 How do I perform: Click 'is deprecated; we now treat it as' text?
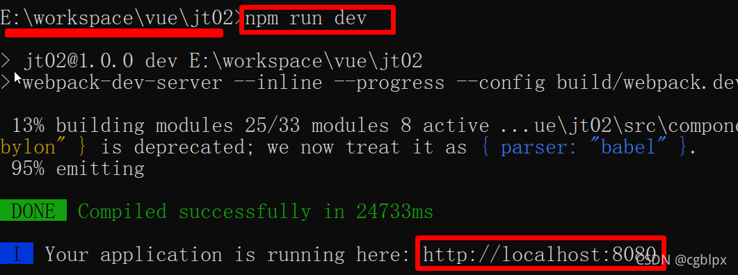tap(284, 148)
